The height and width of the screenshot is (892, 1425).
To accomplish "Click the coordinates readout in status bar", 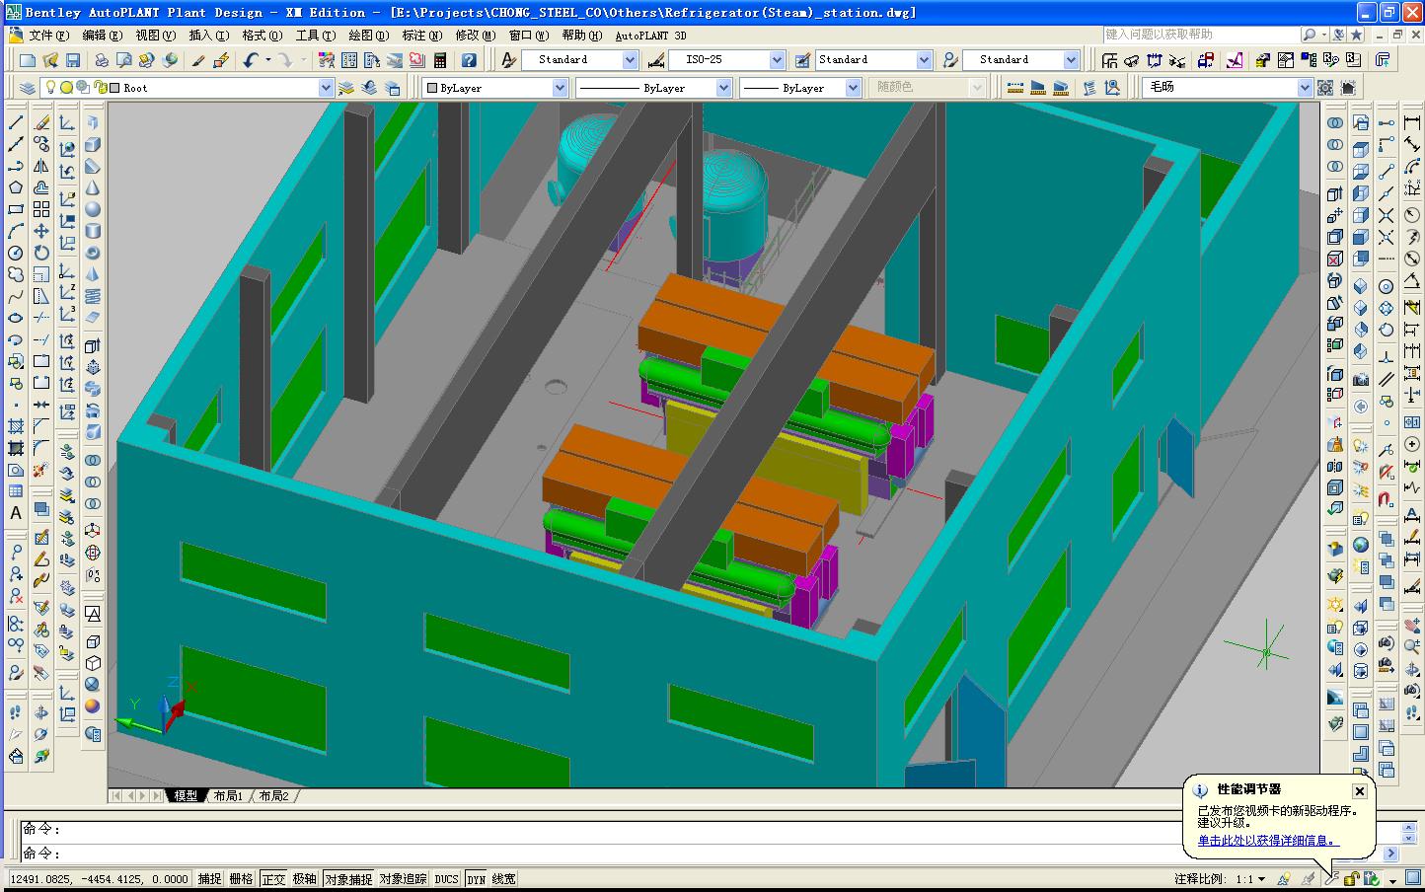I will [x=100, y=879].
